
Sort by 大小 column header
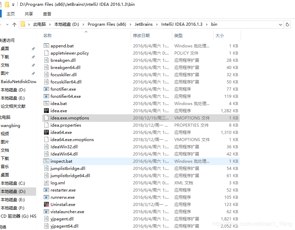(x=220, y=35)
